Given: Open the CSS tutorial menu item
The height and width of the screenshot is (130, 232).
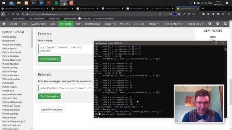Looking at the screenshot, I should pyautogui.click(x=24, y=24).
